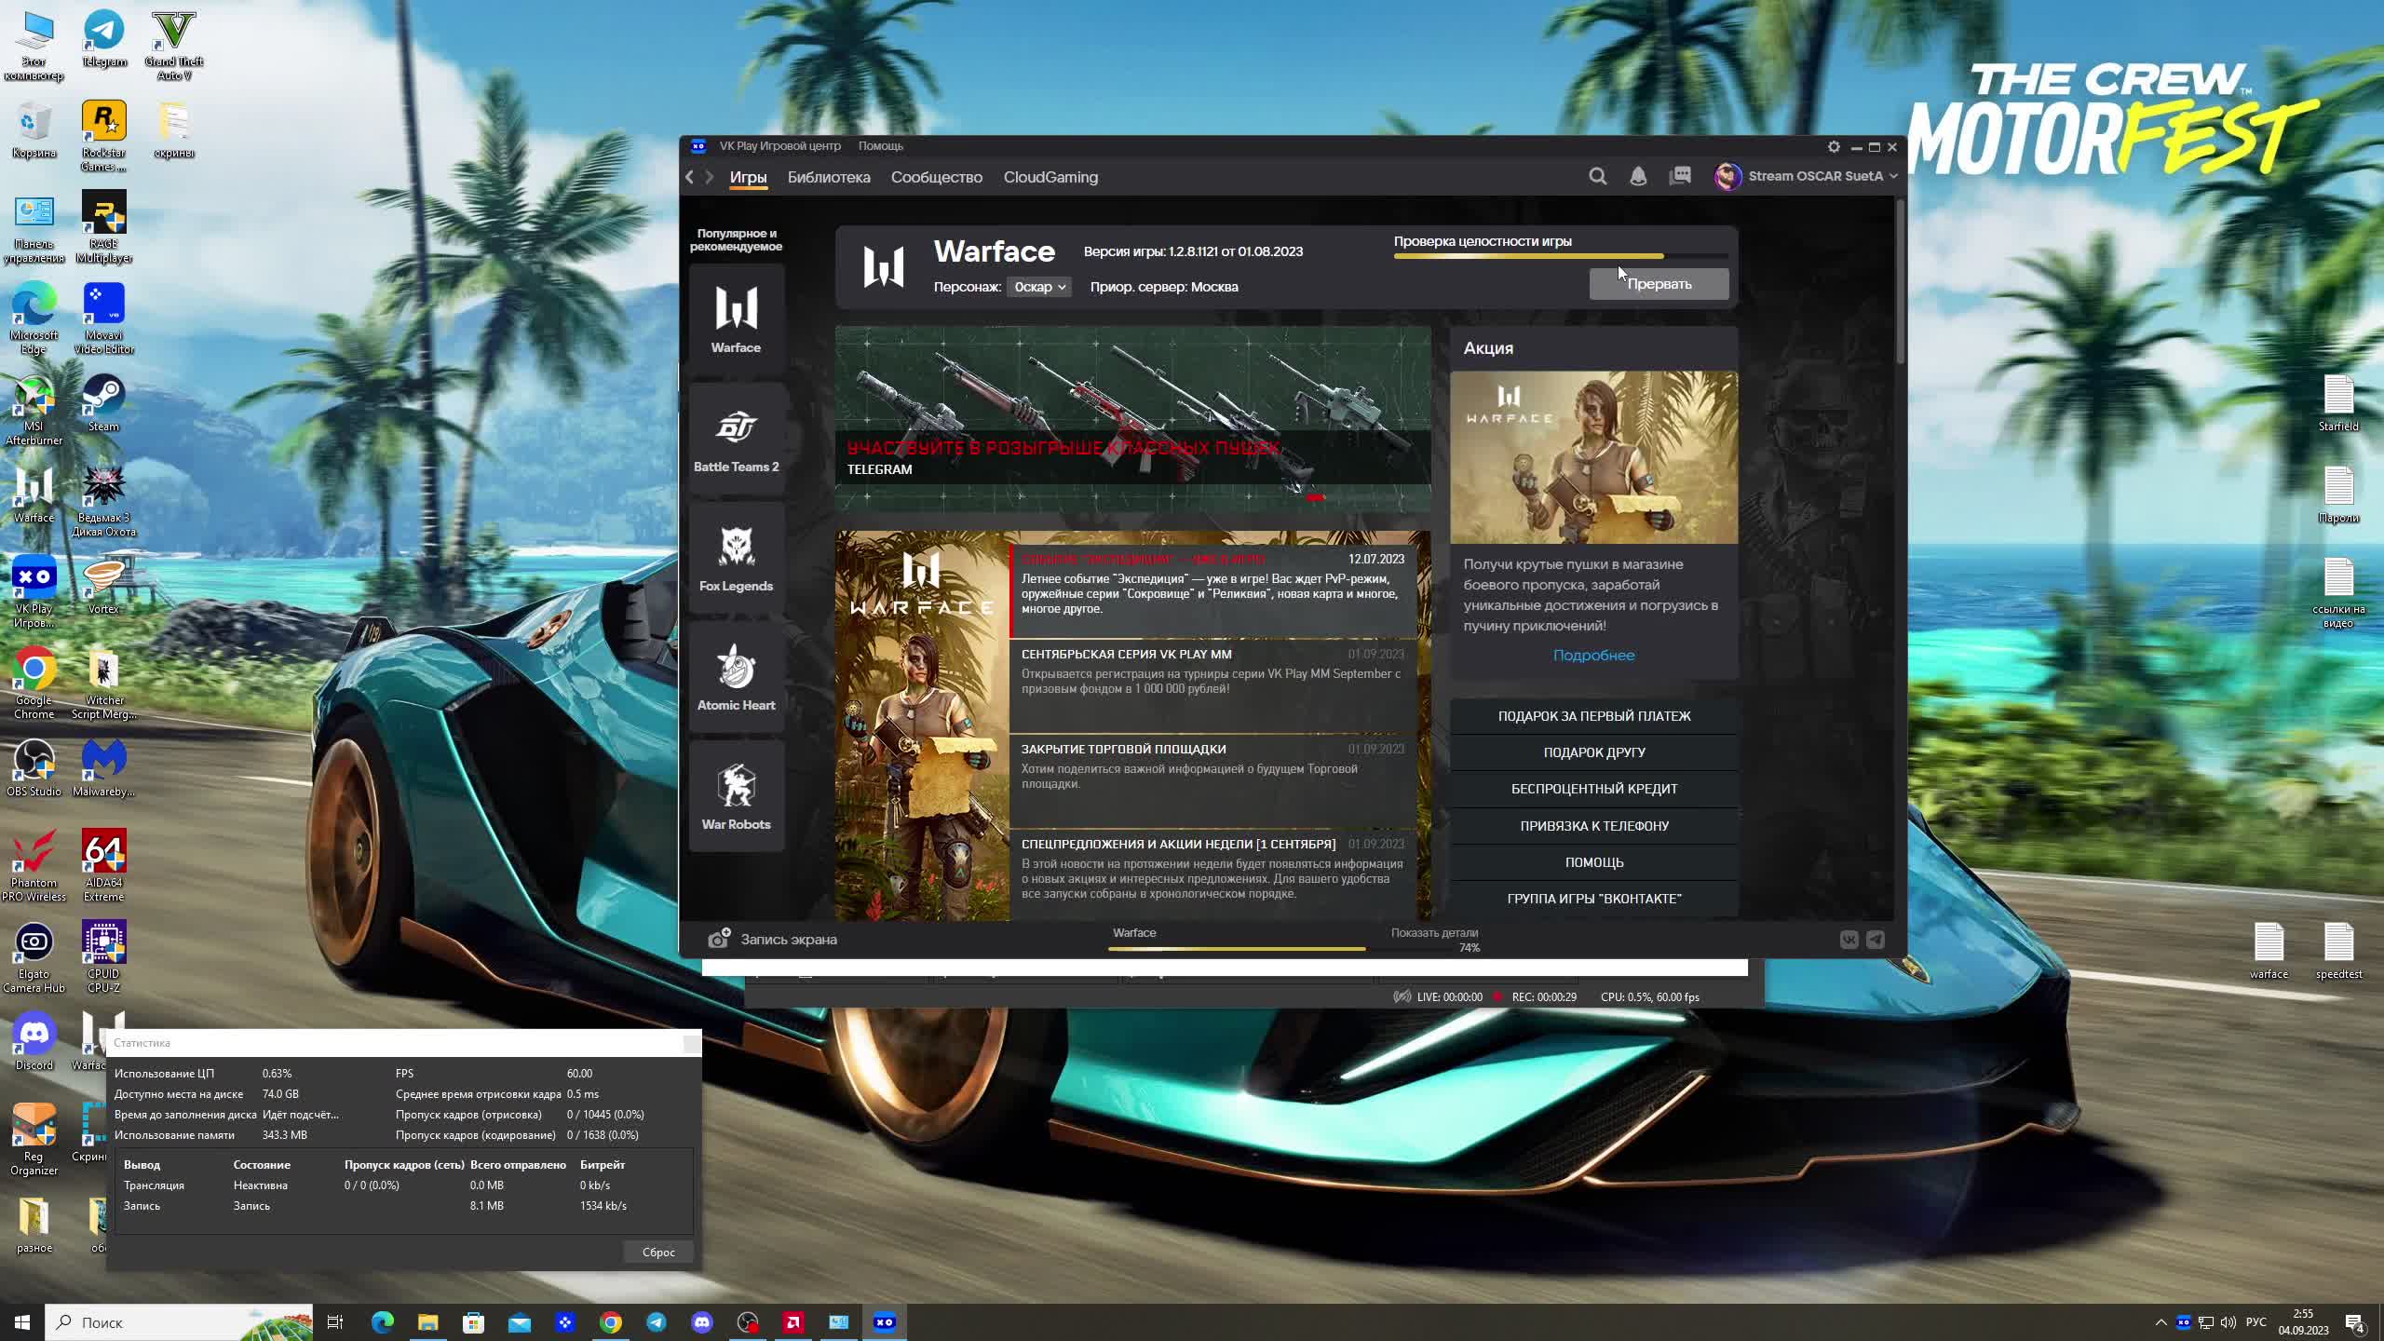Open the Starfield text file on desktop
Image resolution: width=2384 pixels, height=1341 pixels.
click(x=2338, y=402)
